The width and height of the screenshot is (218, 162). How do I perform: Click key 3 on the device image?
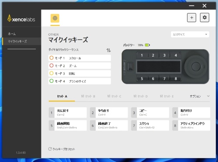[164, 55]
